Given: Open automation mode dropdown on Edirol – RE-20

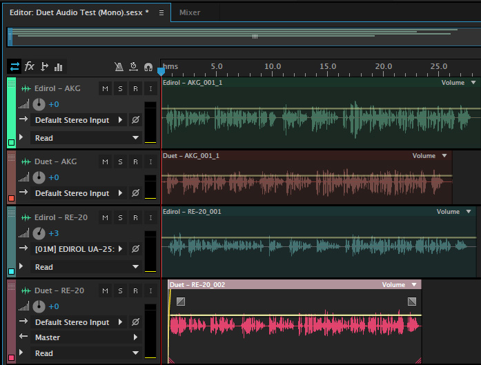Looking at the screenshot, I should 86,267.
